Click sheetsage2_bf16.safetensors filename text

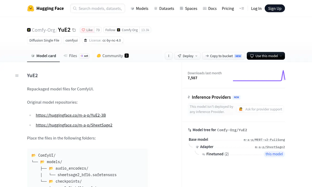click(87, 175)
